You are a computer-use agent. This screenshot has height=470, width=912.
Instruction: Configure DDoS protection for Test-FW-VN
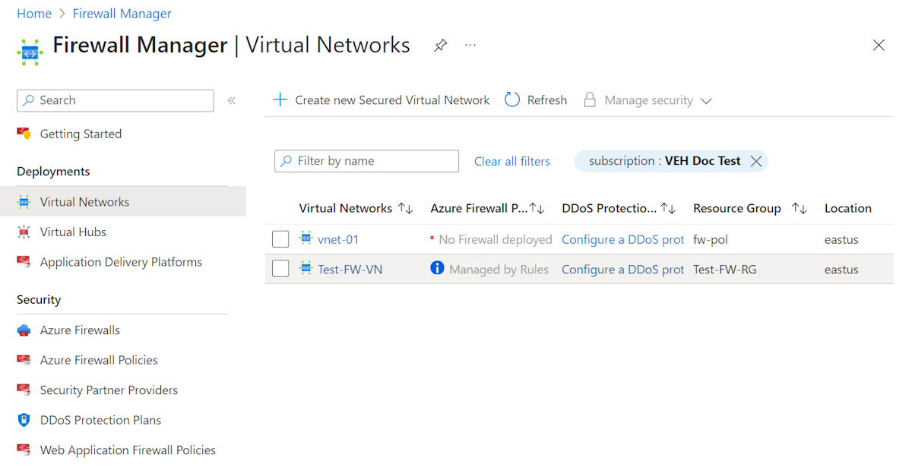coord(623,270)
